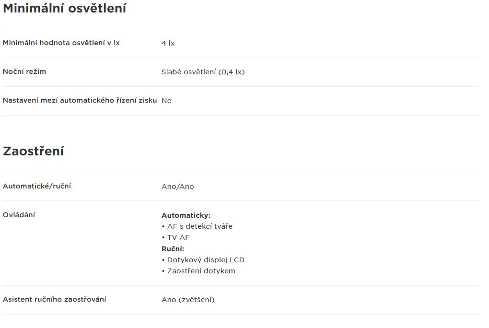Click the 'Dotykový displej LCD' bullet item

(x=203, y=260)
